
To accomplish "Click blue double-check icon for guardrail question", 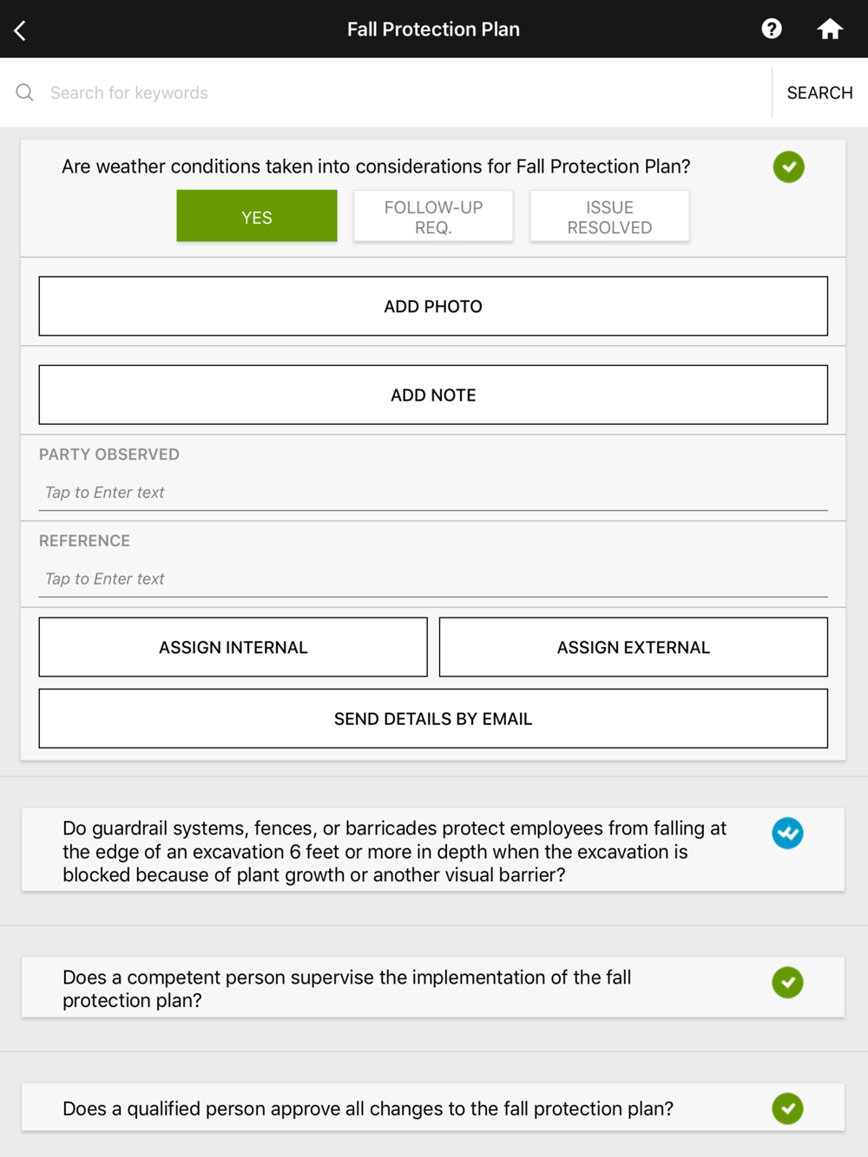I will coord(787,833).
